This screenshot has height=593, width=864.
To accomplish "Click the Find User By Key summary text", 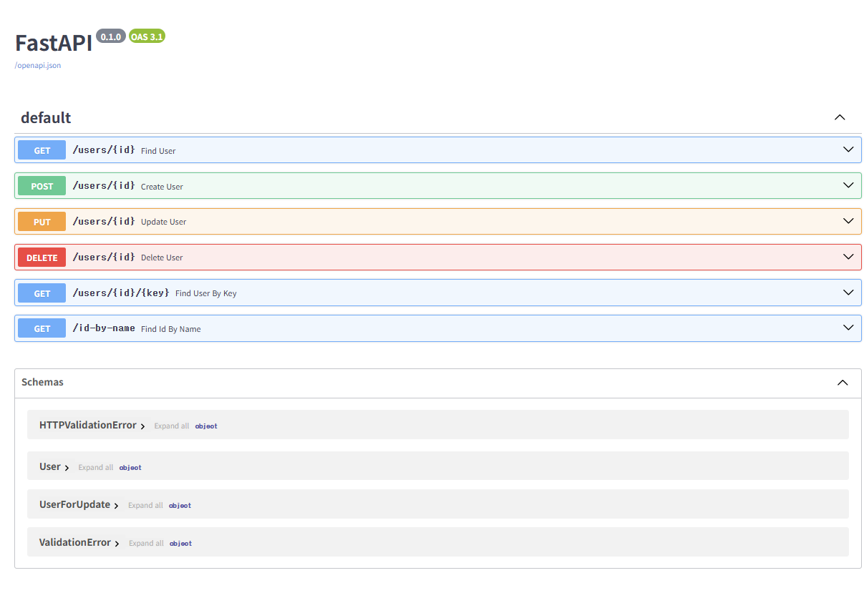I will (x=206, y=293).
